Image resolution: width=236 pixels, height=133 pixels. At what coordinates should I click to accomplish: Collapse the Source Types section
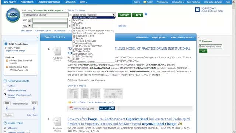coord(5,123)
